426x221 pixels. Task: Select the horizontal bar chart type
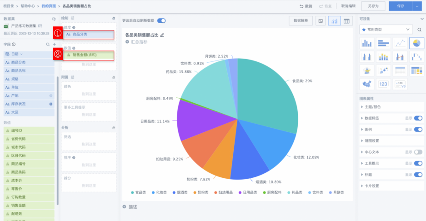coord(383,43)
